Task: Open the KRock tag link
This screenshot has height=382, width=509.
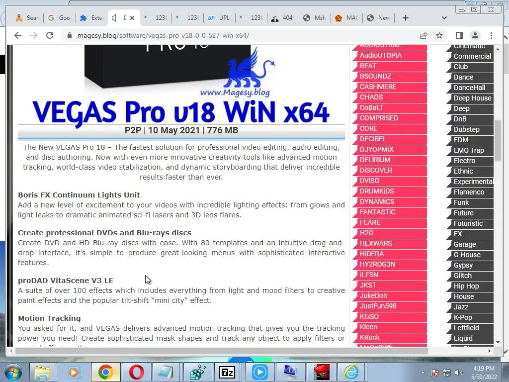Action: (390, 338)
